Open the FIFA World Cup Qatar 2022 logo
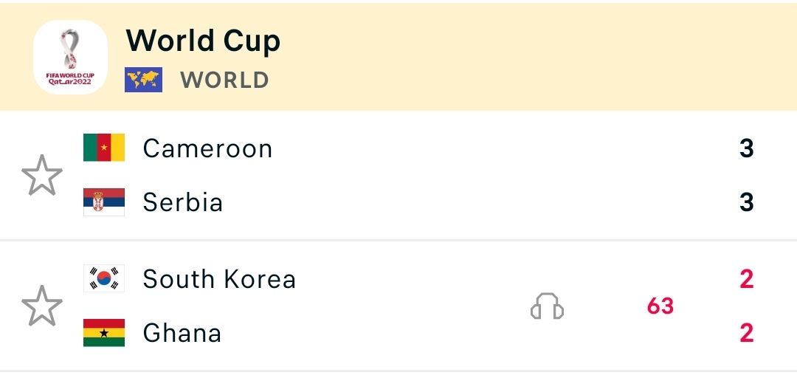797x378 pixels. [70, 57]
